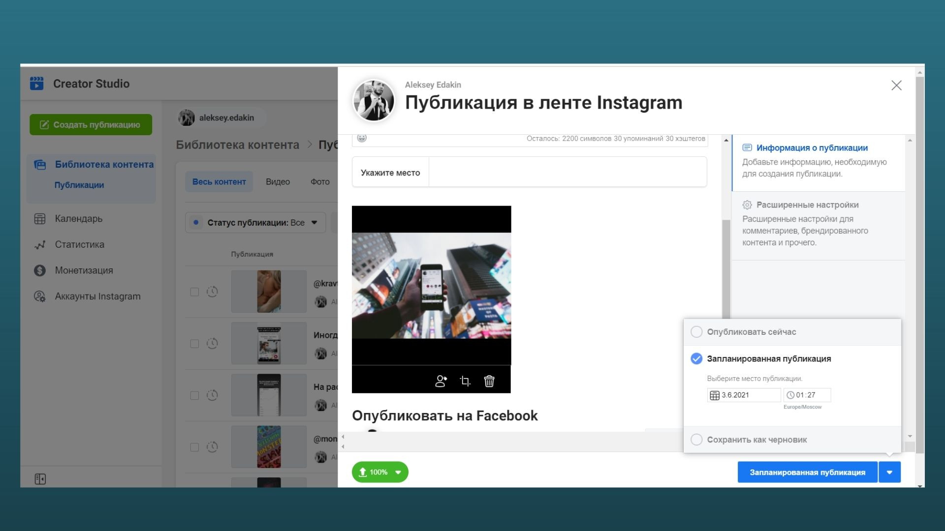This screenshot has height=531, width=945.
Task: Click the Статистика graph icon
Action: tap(40, 245)
